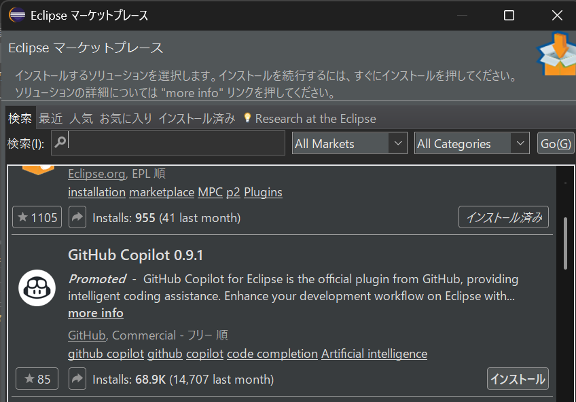Star GitHub Copilot with the 85 favorites button
Viewport: 576px width, 402px height.
37,379
